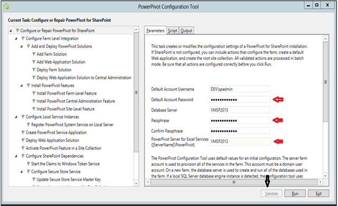Select Deploy Web Application Solution tree item under Create PowerPivot Service Application
This screenshot has height=206, width=338.
coord(52,141)
